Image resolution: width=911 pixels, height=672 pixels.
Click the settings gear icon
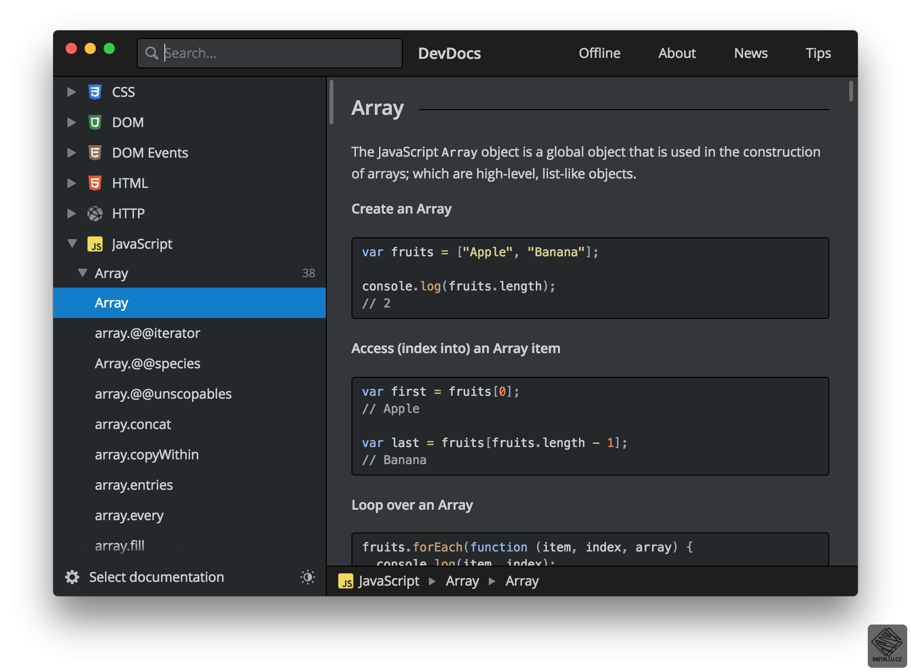(x=72, y=577)
